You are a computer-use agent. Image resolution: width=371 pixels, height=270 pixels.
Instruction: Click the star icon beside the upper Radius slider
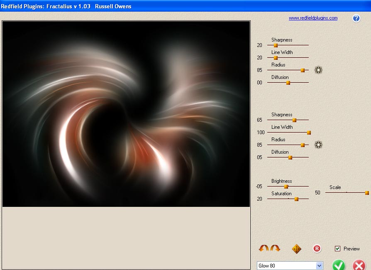tap(318, 70)
